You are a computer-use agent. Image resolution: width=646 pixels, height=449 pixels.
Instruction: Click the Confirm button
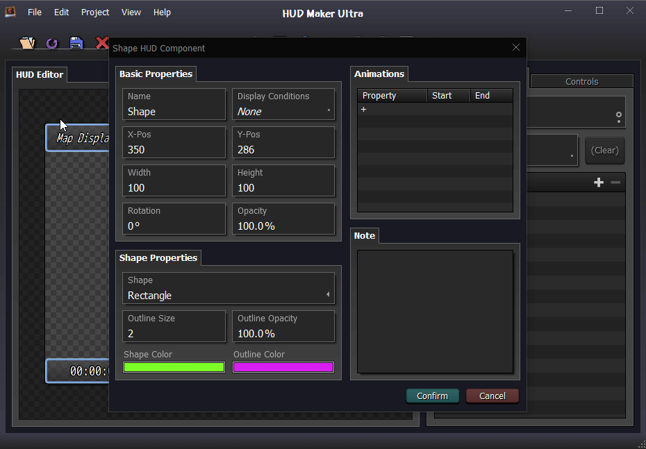tap(432, 396)
